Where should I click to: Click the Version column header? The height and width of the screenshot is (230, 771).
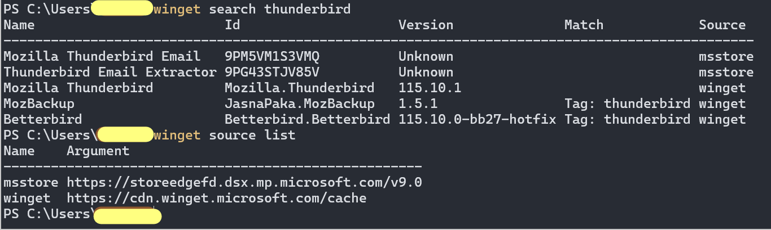tap(426, 25)
